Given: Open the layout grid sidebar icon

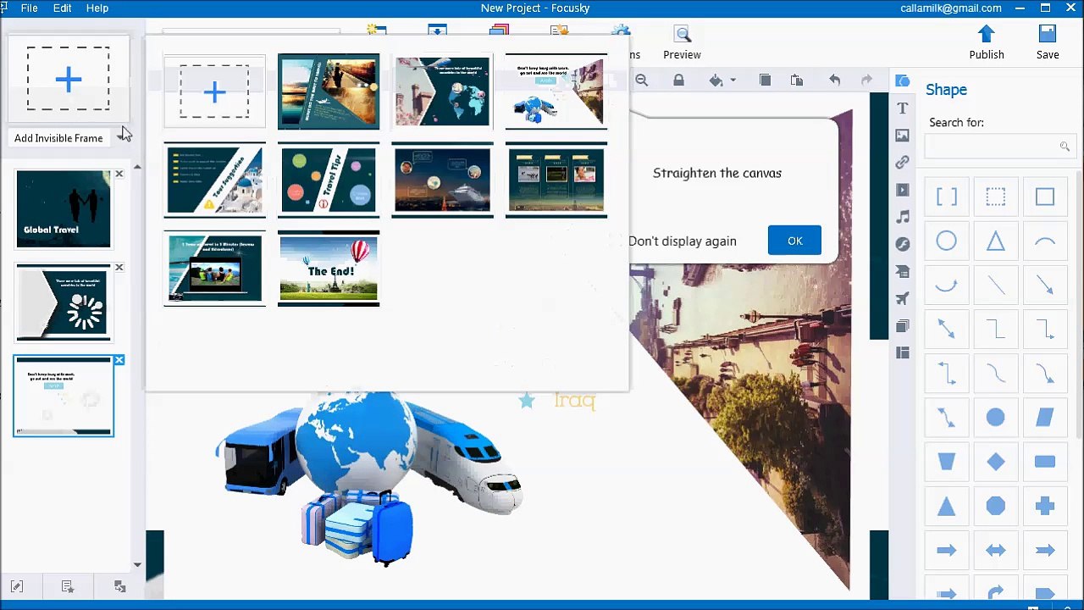Looking at the screenshot, I should [x=903, y=352].
